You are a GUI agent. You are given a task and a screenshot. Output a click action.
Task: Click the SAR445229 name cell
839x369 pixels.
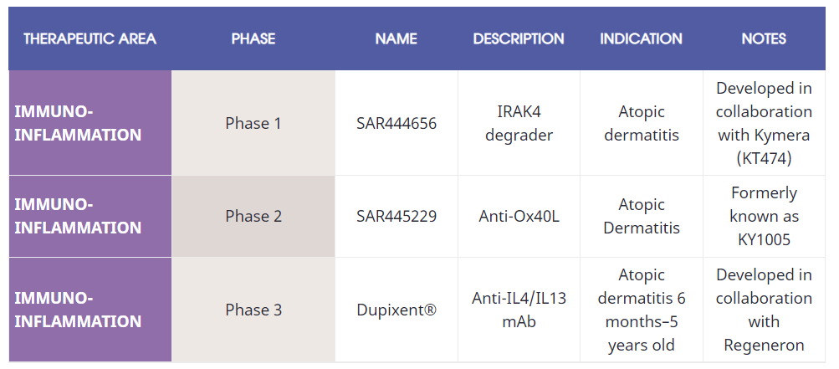click(396, 217)
